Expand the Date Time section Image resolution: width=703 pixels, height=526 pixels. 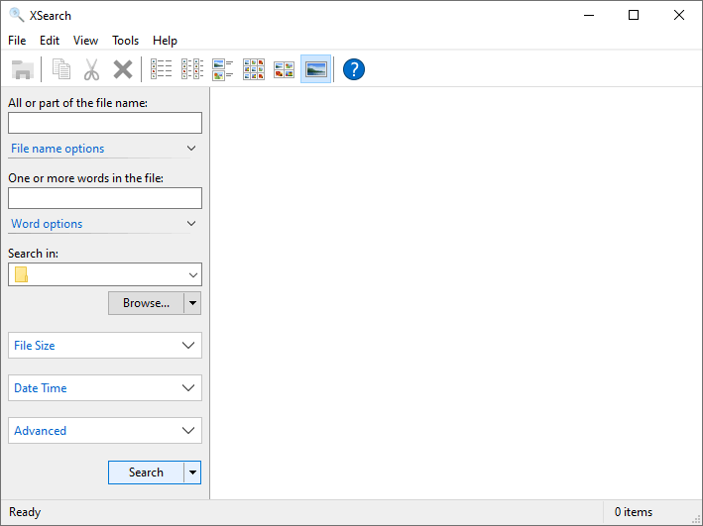[x=105, y=388]
